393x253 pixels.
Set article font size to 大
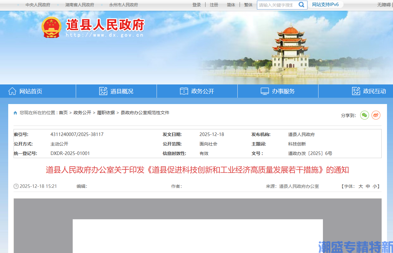pos(360,186)
